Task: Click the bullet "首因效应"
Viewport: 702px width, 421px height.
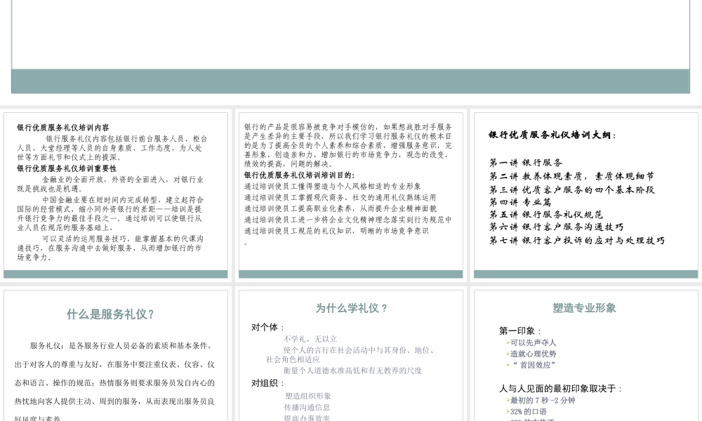Action: point(531,365)
